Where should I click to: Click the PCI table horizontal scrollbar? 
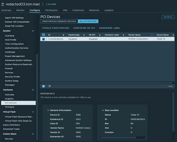[x=106, y=83]
